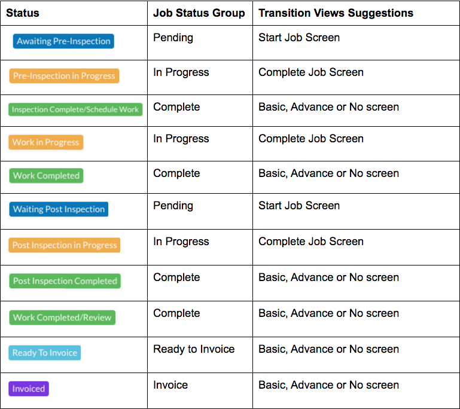Select the light blue Ready To Invoice badge
The height and width of the screenshot is (409, 460).
coord(45,353)
